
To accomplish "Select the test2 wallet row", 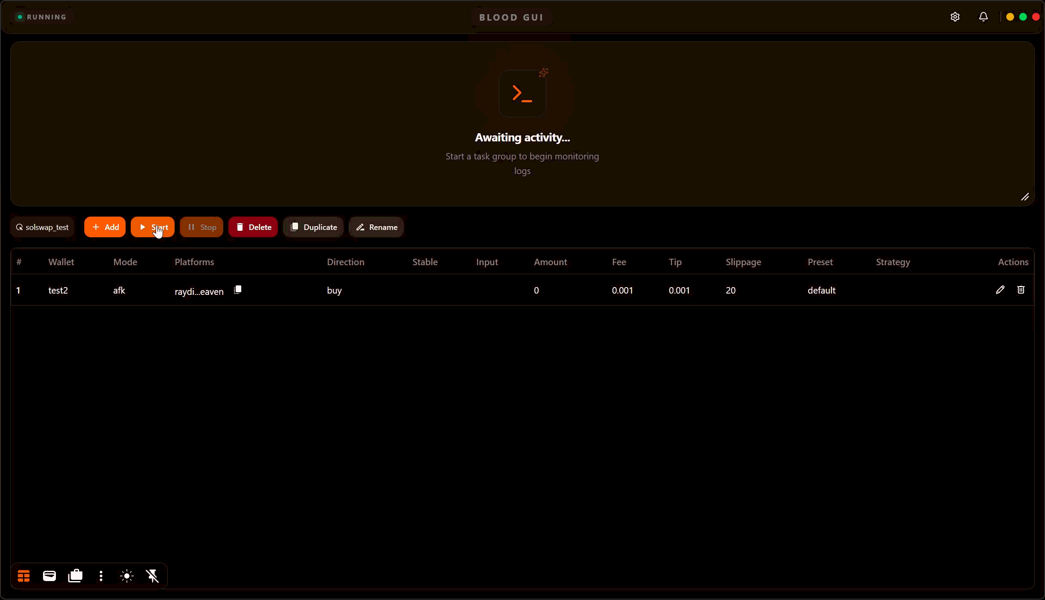I will [58, 290].
